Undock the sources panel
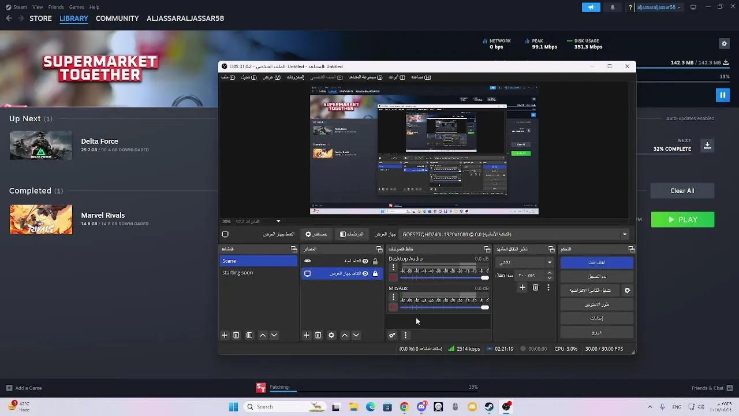The image size is (739, 416). tap(379, 250)
